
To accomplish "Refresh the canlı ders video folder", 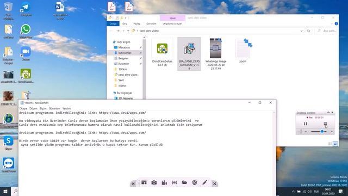I will (308, 31).
